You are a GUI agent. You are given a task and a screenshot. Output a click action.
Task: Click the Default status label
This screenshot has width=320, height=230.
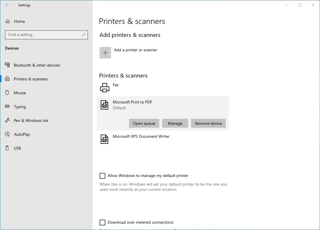(x=119, y=108)
